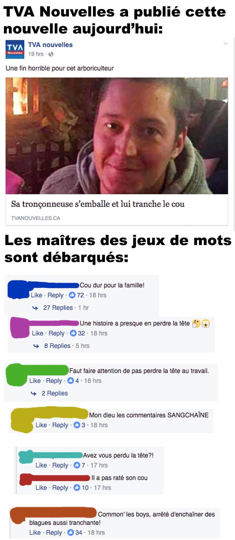Click the globe privacy icon beside 19 hrs
Screen dimensions: 235x540
51,54
